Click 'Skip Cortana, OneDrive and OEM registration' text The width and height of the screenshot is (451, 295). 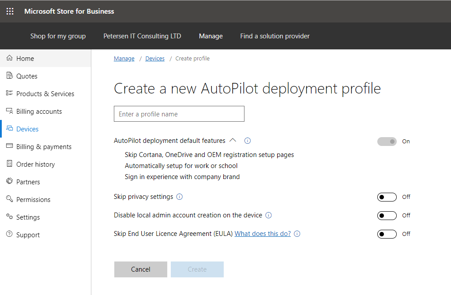pos(209,155)
